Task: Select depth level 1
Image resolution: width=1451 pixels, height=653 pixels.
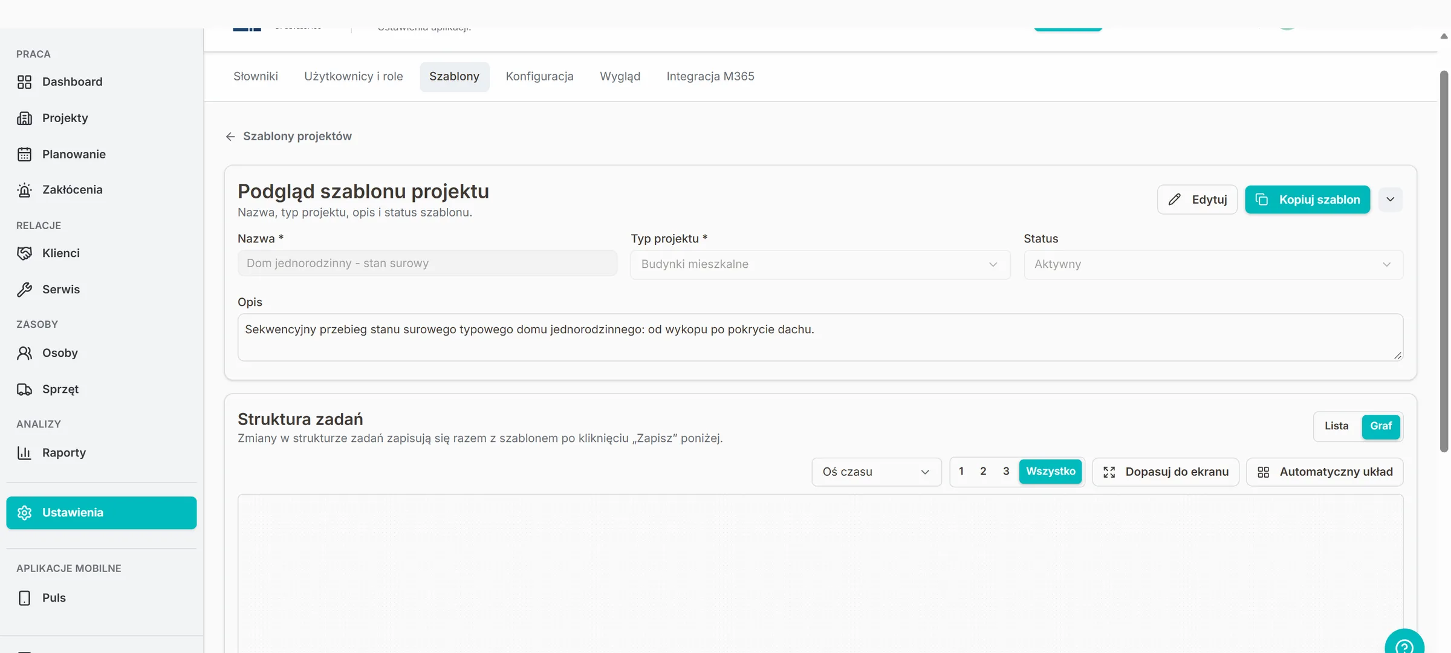Action: [x=961, y=472]
